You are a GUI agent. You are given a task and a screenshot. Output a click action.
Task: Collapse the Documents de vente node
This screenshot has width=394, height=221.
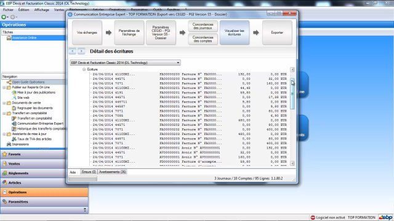coord(4,103)
